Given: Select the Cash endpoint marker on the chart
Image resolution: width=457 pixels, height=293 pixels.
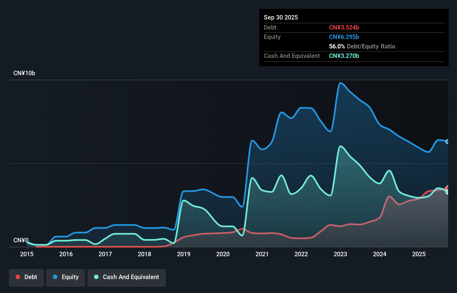Looking at the screenshot, I should [x=447, y=193].
